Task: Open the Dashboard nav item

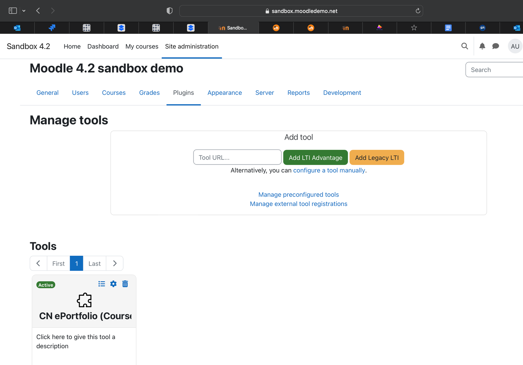Action: point(103,46)
